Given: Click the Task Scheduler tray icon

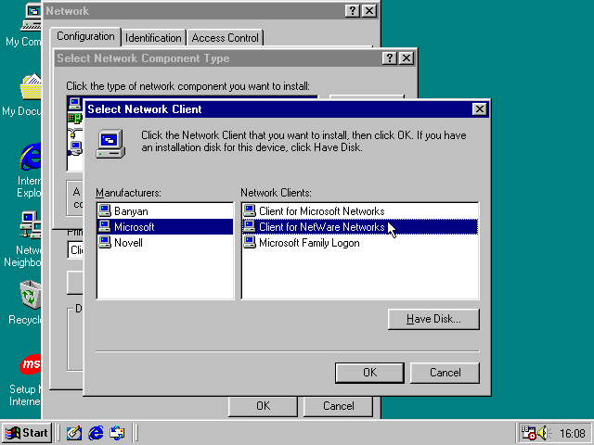Looking at the screenshot, I should click(x=528, y=433).
